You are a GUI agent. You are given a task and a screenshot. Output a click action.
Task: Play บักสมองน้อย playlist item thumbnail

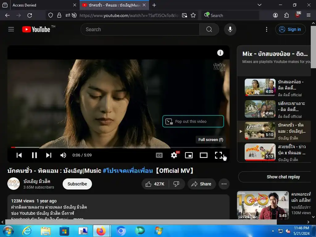pyautogui.click(x=260, y=87)
